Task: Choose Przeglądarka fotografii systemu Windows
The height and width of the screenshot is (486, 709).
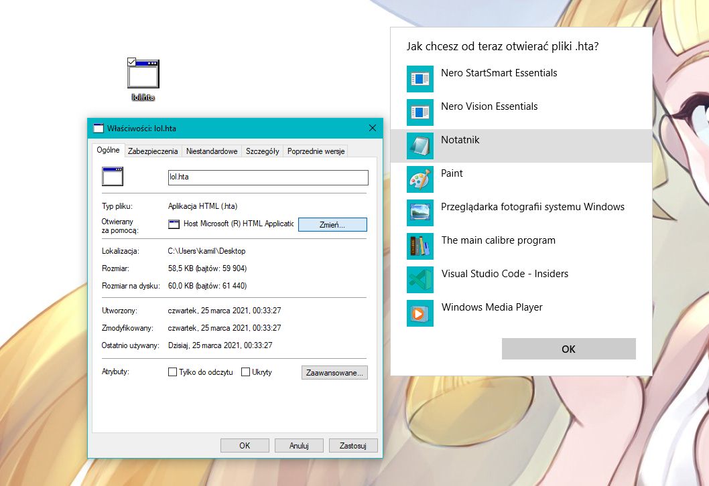Action: pyautogui.click(x=521, y=213)
